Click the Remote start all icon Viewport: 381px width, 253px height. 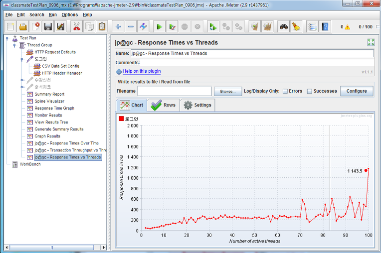pos(213,26)
